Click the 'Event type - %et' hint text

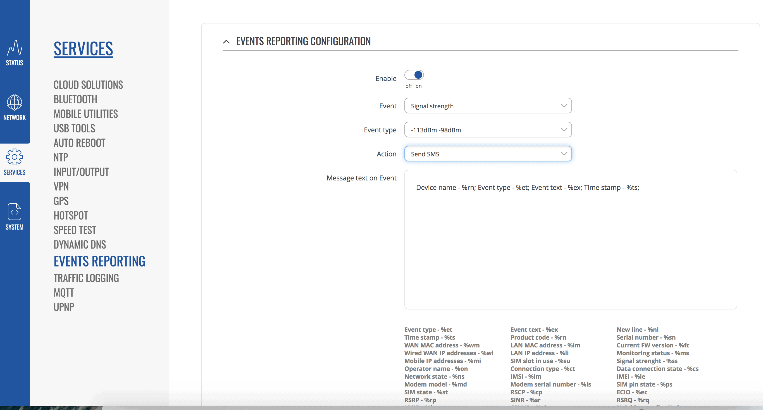point(428,329)
